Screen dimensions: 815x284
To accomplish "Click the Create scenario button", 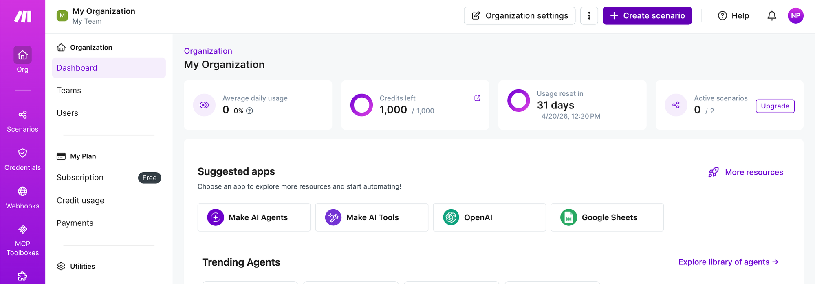I will (x=647, y=16).
